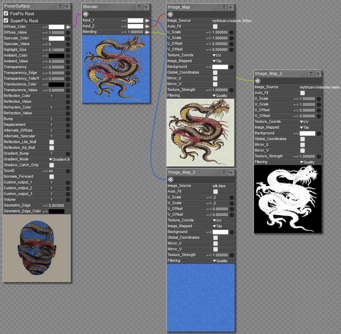Click the Image_Map_2 node output connector
This screenshot has width=341, height=334.
pyautogui.click(x=257, y=81)
